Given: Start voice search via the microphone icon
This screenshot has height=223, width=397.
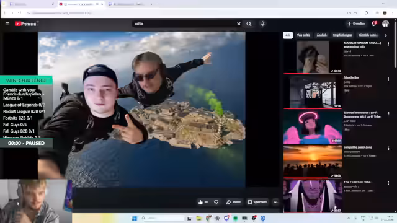Looking at the screenshot, I should [x=262, y=24].
